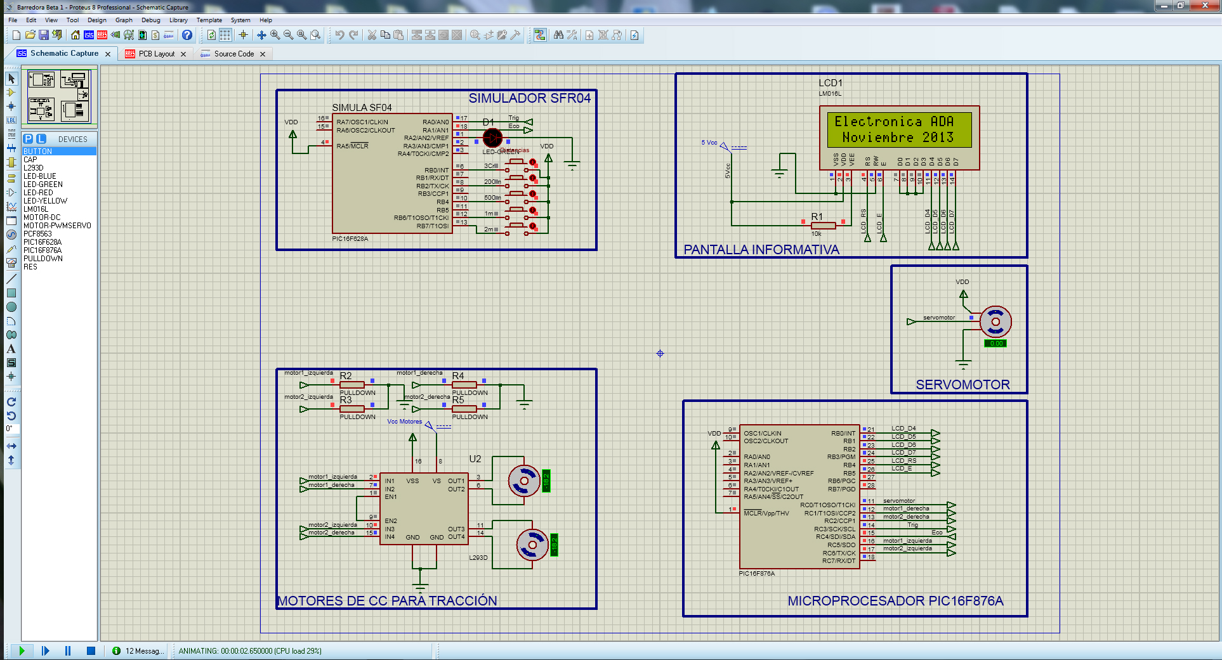Stop the simulation

[91, 650]
